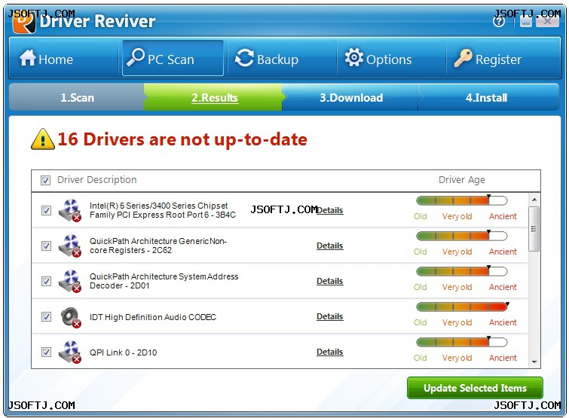Click the Driver Age column header
Image resolution: width=569 pixels, height=418 pixels.
(x=461, y=180)
